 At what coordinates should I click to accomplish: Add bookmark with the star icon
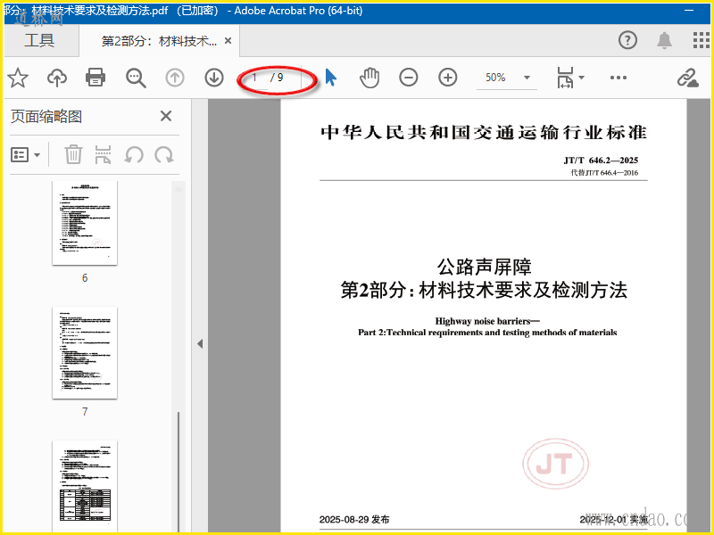[18, 78]
